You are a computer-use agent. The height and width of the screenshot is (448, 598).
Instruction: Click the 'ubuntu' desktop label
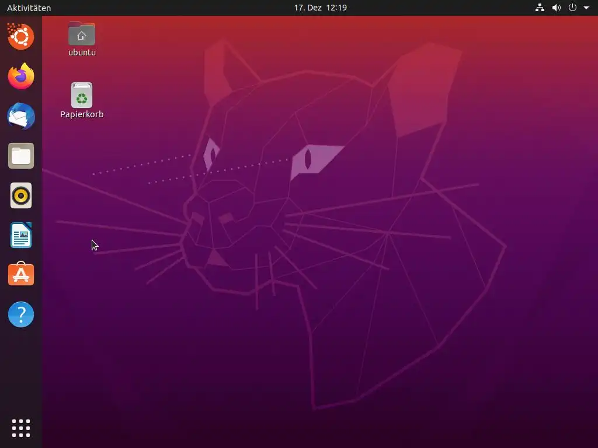tap(82, 52)
